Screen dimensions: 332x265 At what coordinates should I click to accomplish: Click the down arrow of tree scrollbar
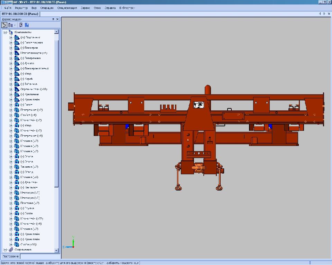(57, 250)
